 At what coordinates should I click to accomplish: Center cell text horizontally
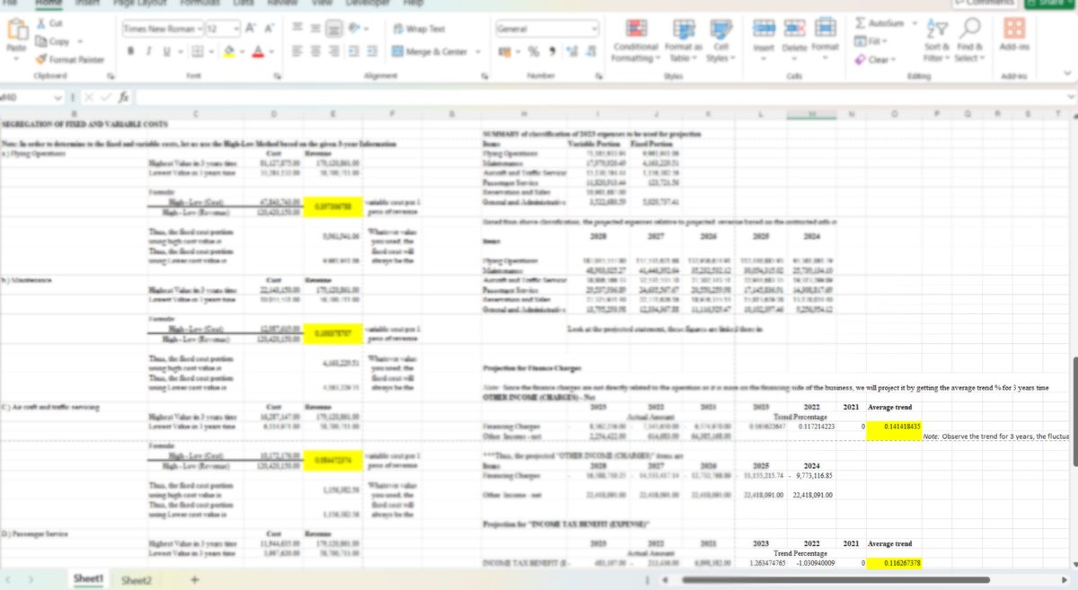point(314,51)
